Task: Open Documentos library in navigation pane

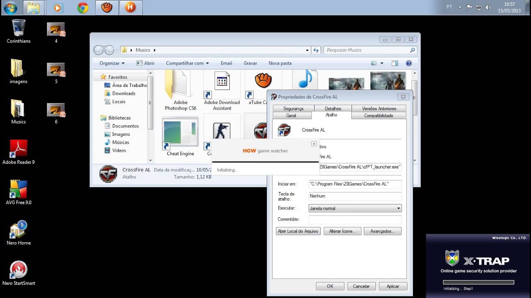Action: click(x=125, y=126)
